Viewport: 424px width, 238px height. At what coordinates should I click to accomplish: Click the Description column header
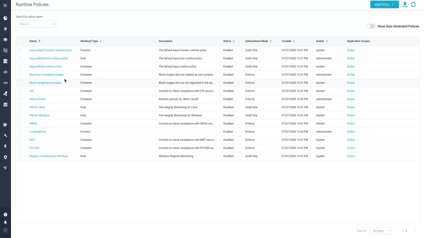[x=165, y=41]
